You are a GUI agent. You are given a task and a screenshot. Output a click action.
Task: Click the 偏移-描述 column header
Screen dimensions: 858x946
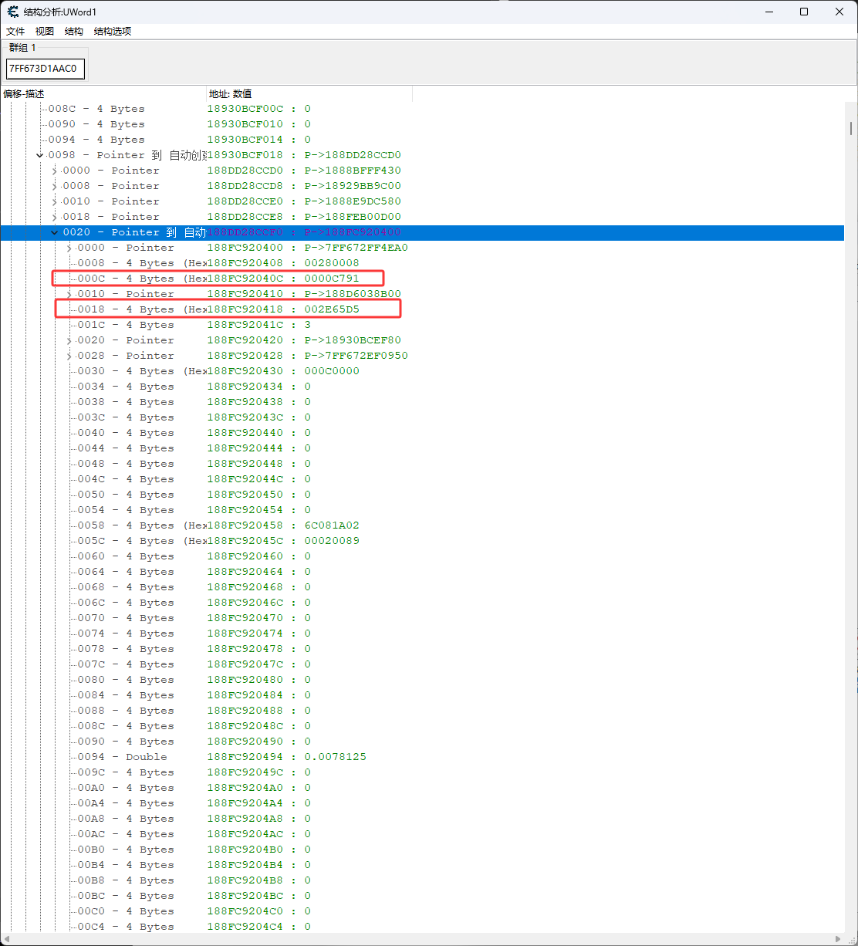tap(103, 94)
